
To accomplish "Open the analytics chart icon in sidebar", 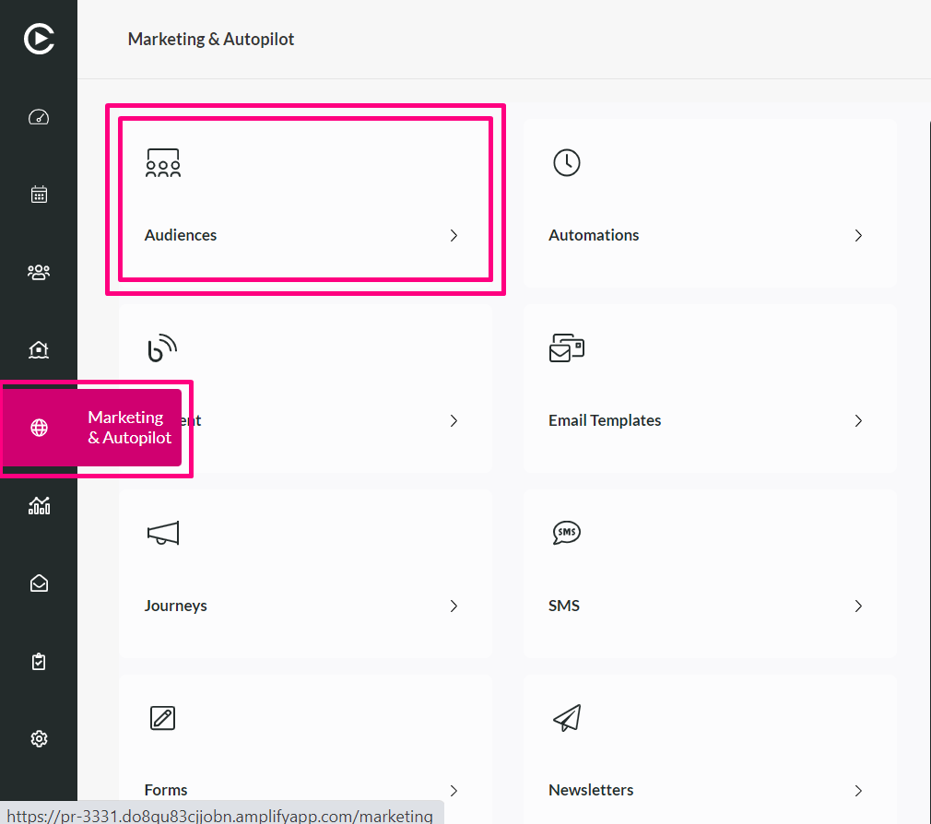I will [x=39, y=506].
